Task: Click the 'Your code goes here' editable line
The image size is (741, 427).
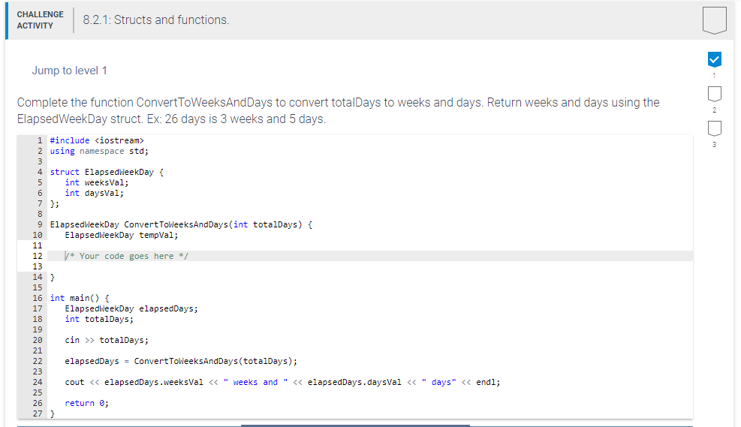Action: coord(370,256)
